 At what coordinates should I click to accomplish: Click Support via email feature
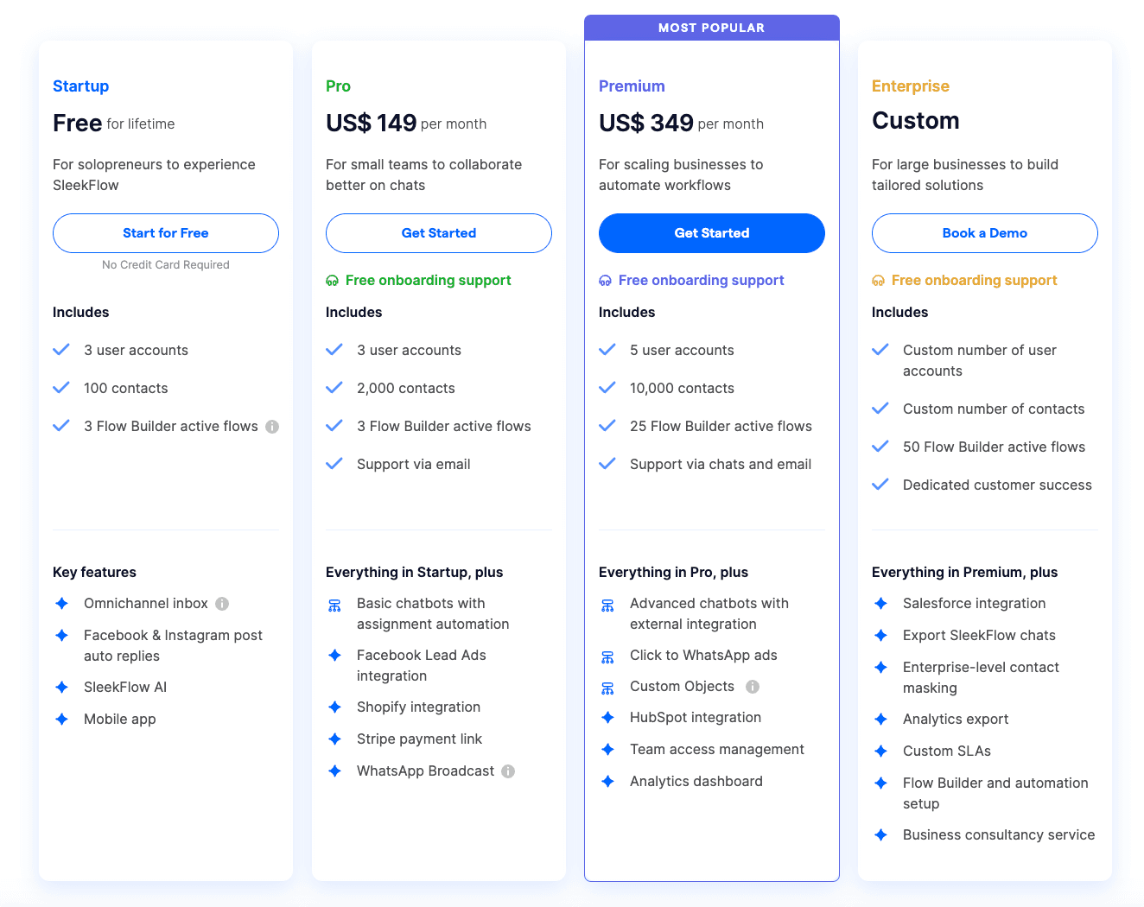pyautogui.click(x=414, y=465)
